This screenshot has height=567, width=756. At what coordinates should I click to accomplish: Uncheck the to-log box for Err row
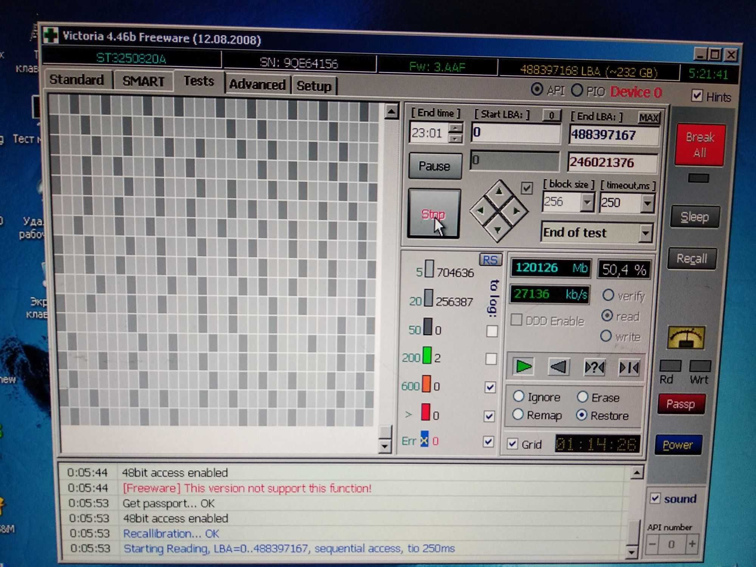click(488, 442)
